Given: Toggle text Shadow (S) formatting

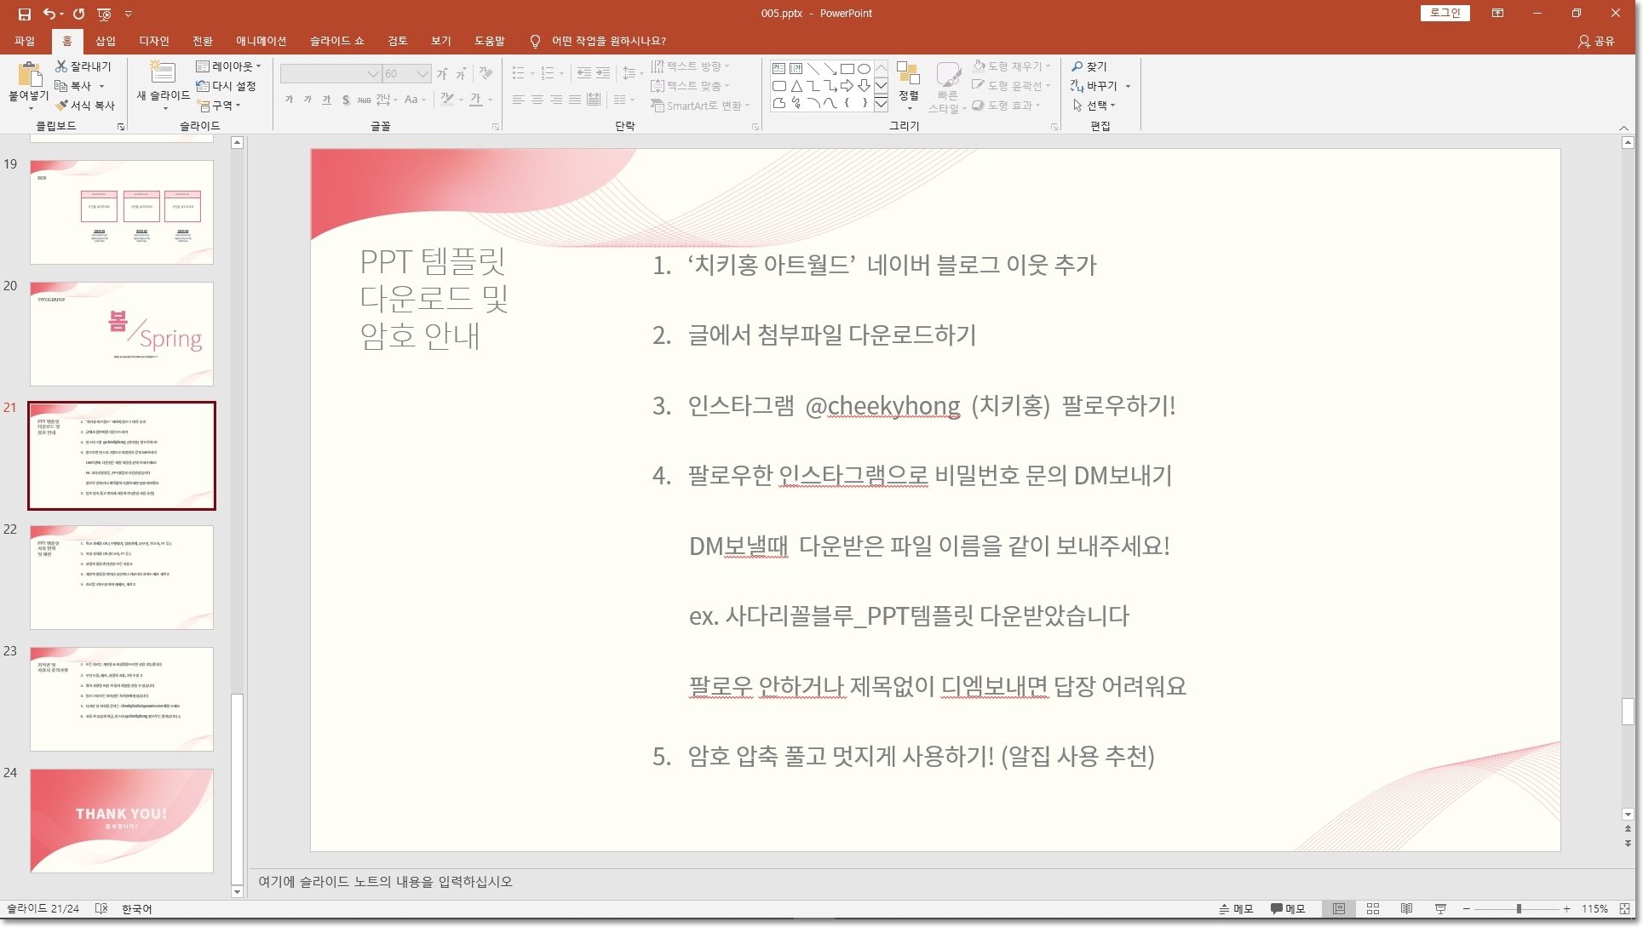Looking at the screenshot, I should pos(346,100).
